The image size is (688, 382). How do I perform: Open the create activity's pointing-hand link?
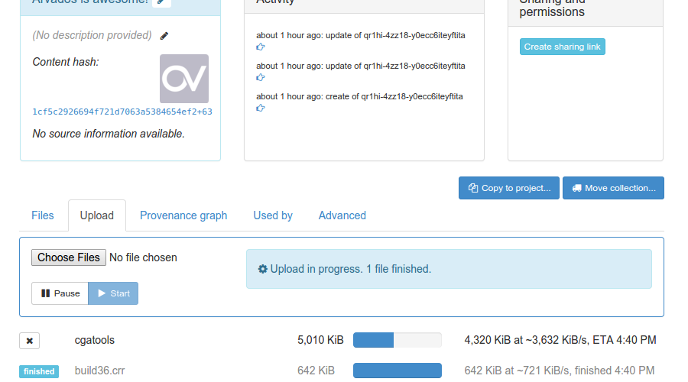click(x=261, y=108)
